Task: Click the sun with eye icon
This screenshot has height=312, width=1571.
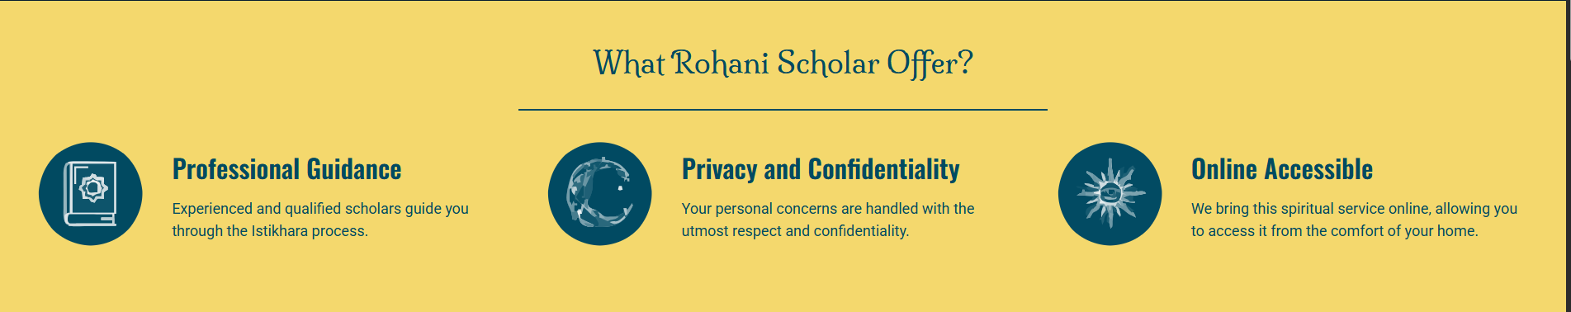Action: coord(1110,194)
